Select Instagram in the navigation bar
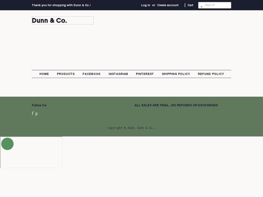The image size is (263, 197). pyautogui.click(x=118, y=74)
